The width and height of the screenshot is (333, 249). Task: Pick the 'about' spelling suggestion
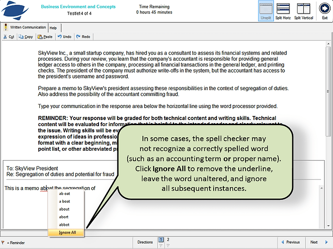point(64,209)
